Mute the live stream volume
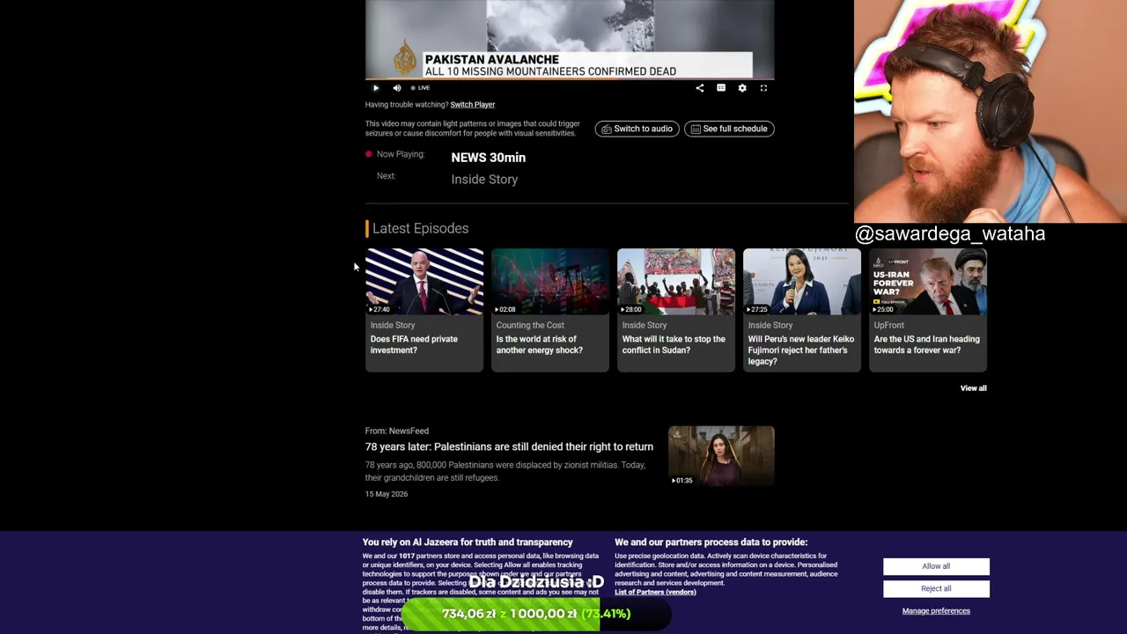The height and width of the screenshot is (634, 1127). click(397, 88)
